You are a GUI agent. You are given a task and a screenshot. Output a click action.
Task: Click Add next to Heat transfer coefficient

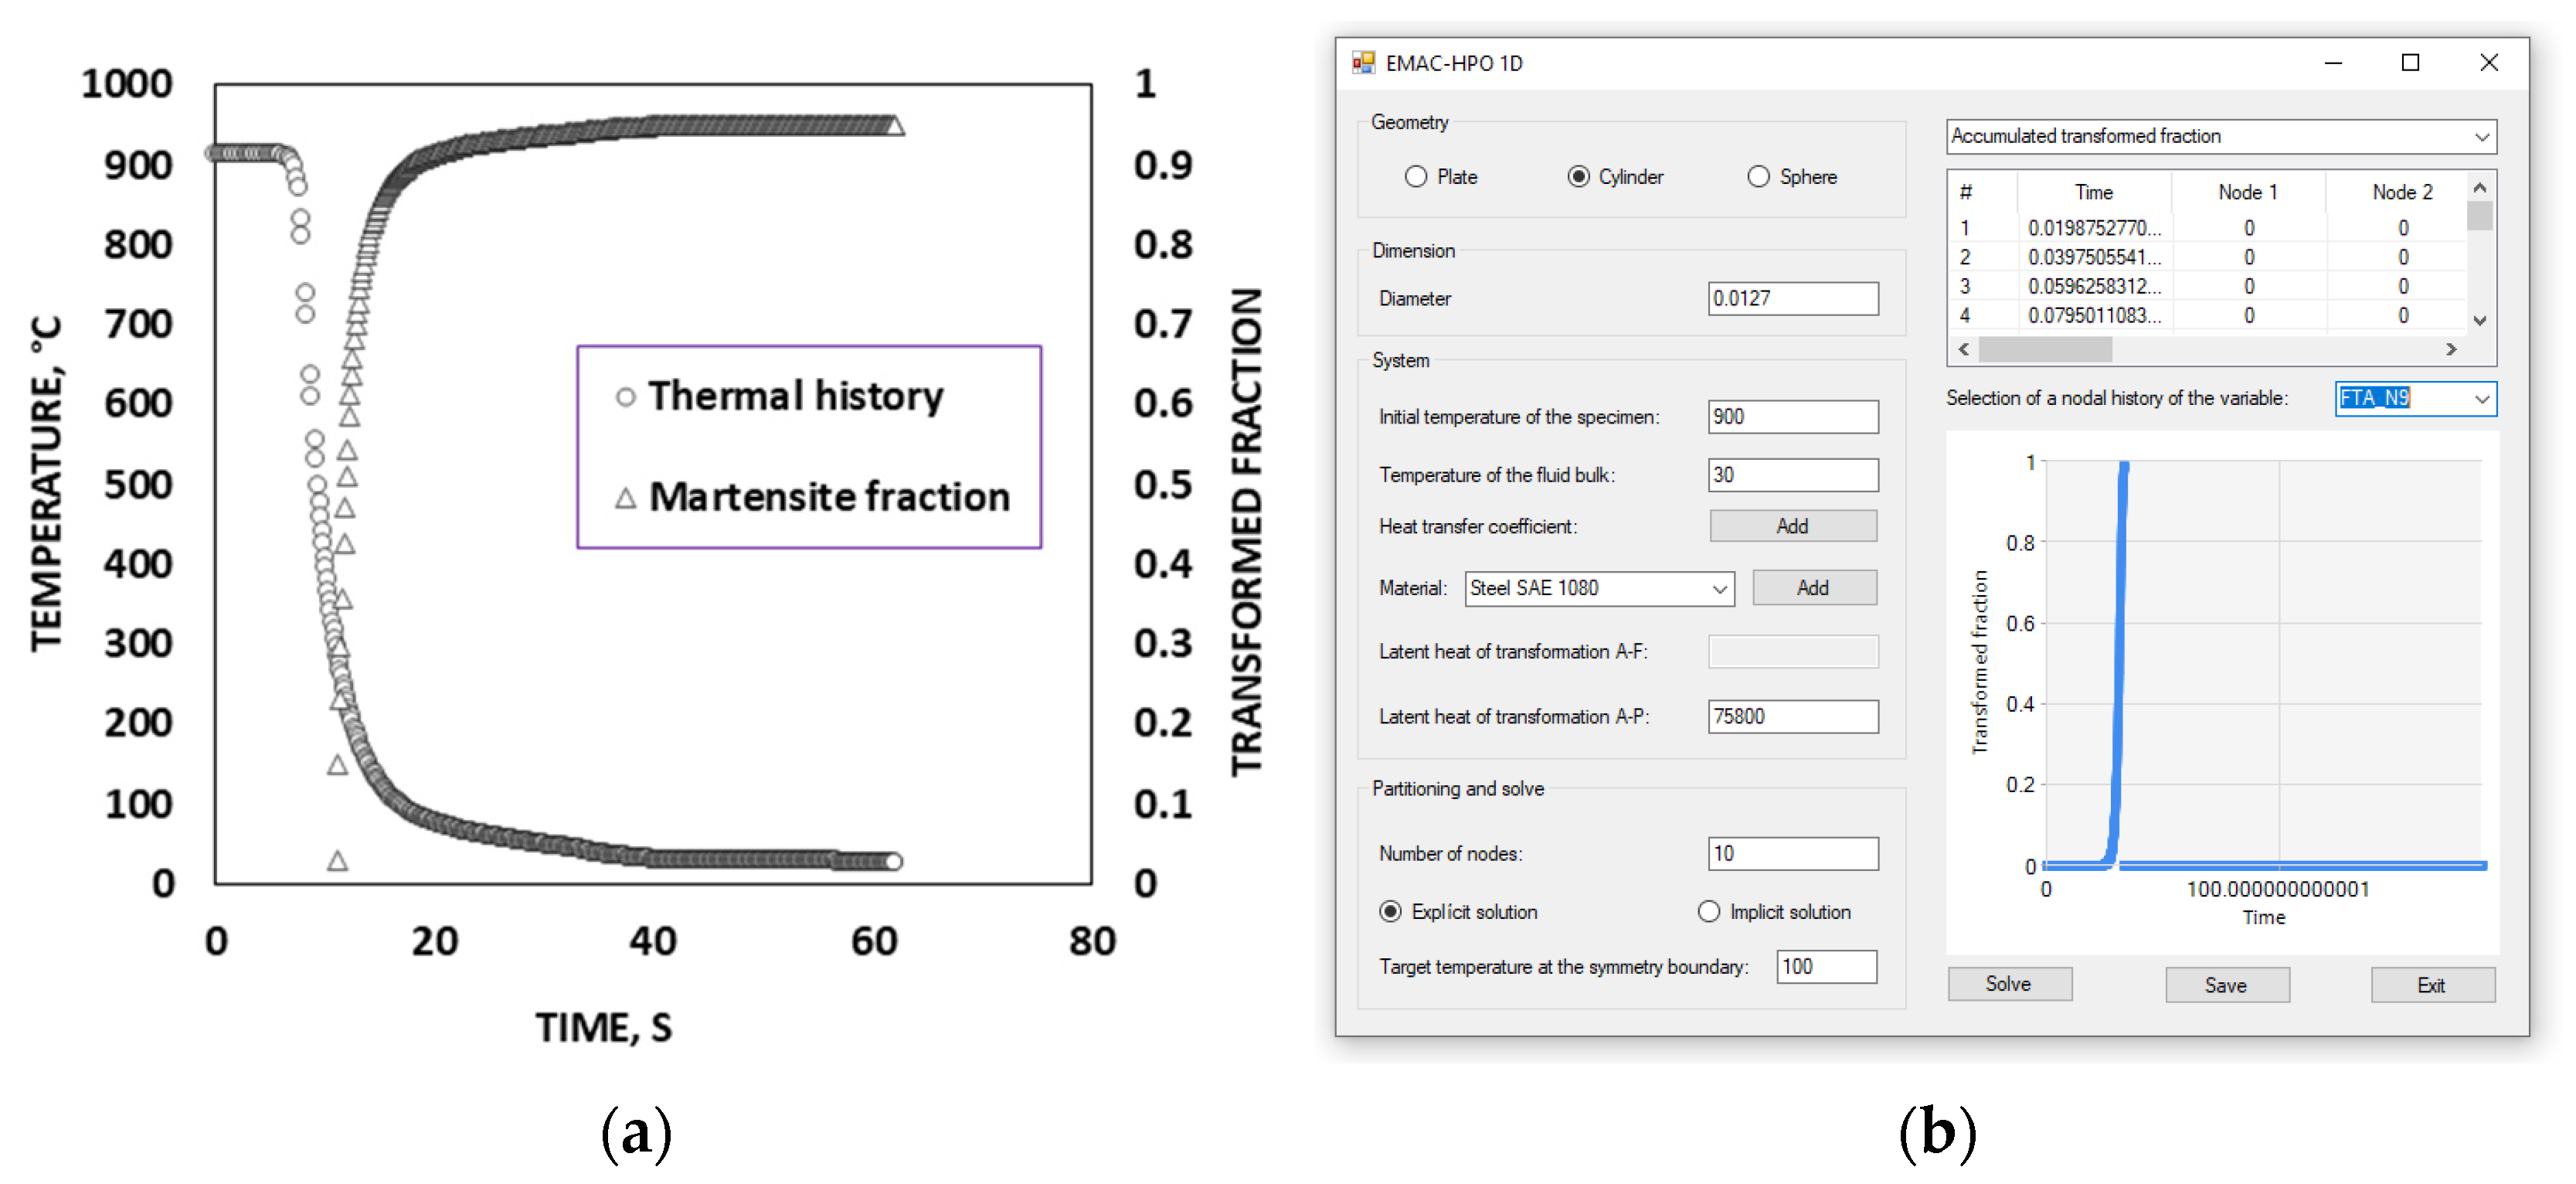click(1793, 525)
